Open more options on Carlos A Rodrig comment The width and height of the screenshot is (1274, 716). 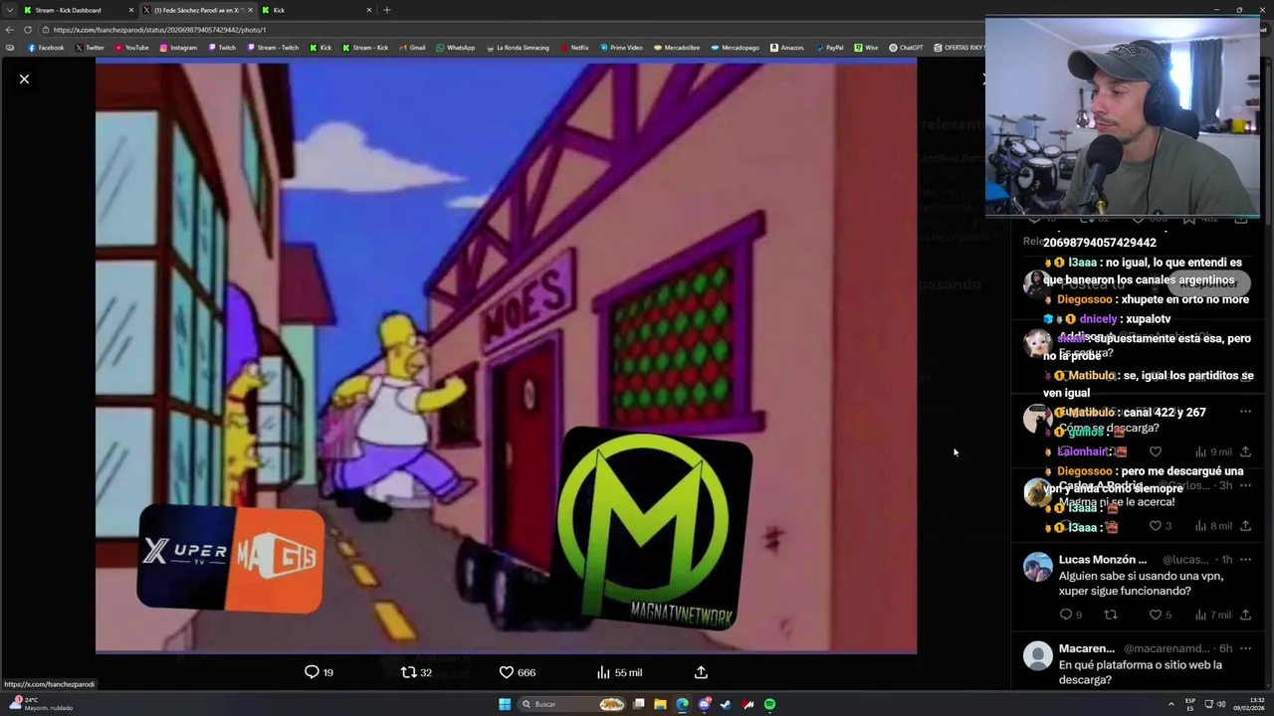[1245, 485]
